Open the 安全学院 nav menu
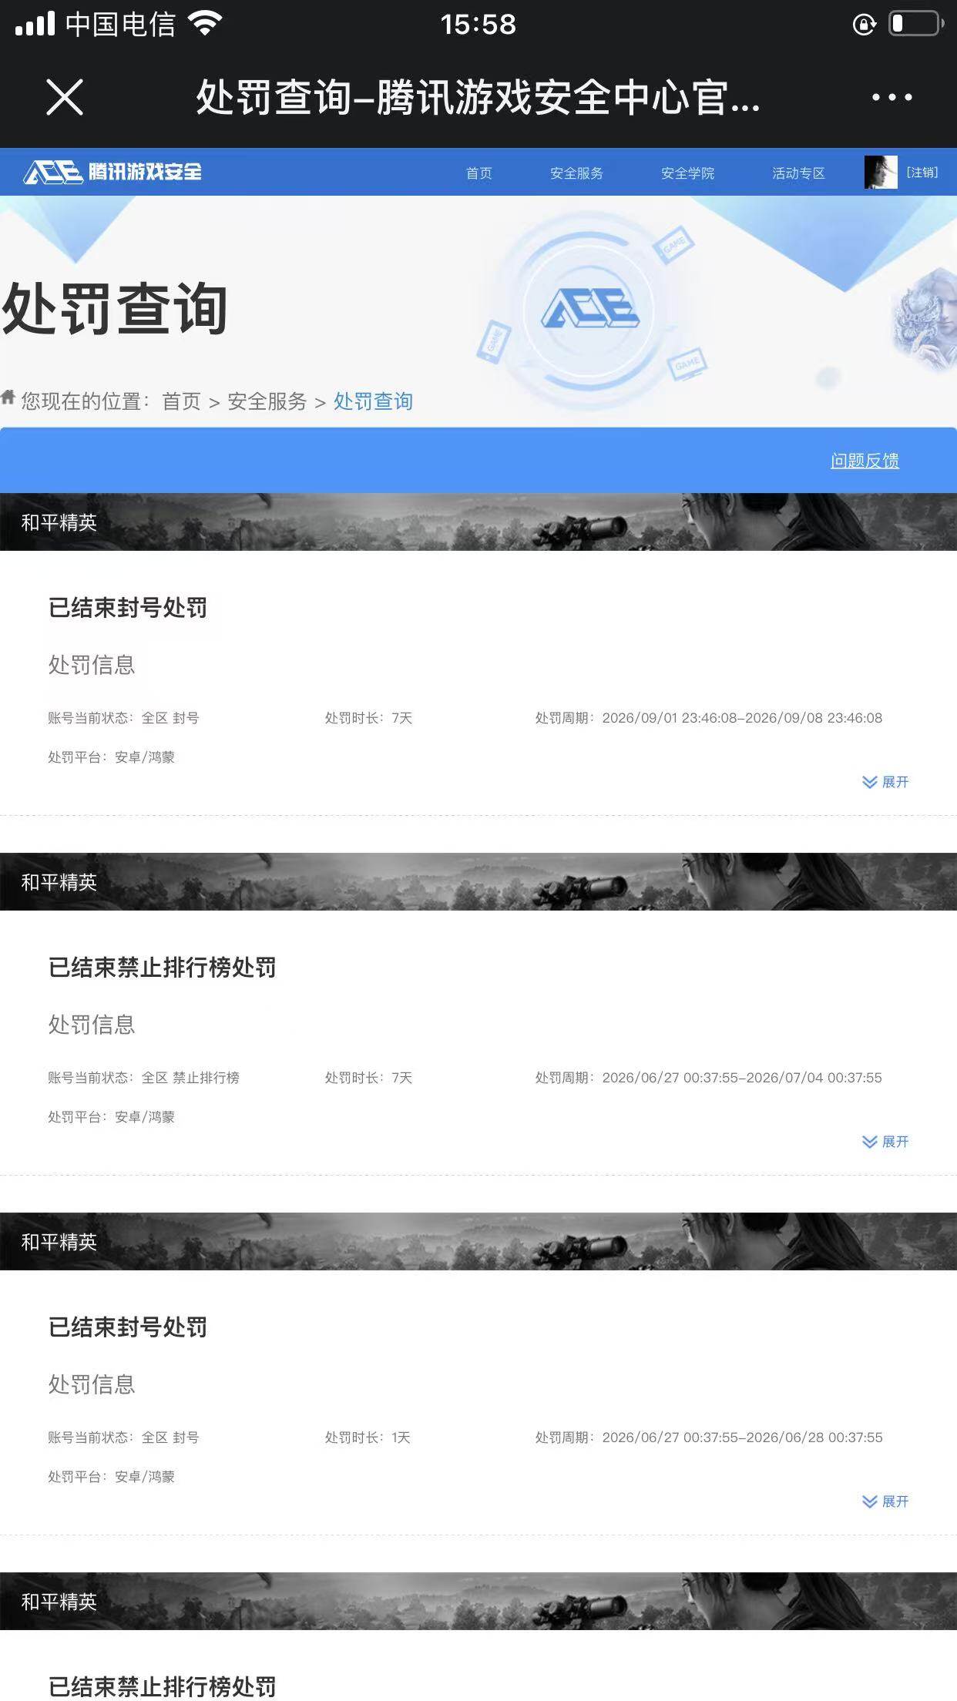The width and height of the screenshot is (957, 1701). point(687,173)
